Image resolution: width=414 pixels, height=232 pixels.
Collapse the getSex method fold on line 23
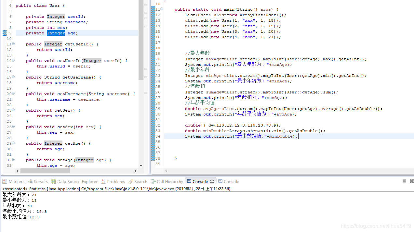click(13, 110)
